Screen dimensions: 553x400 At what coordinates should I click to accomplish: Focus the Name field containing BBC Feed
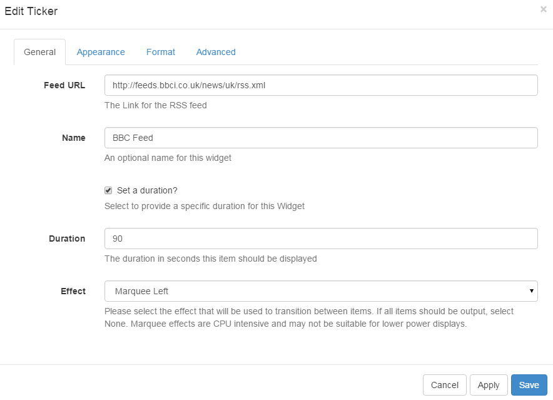(x=321, y=138)
